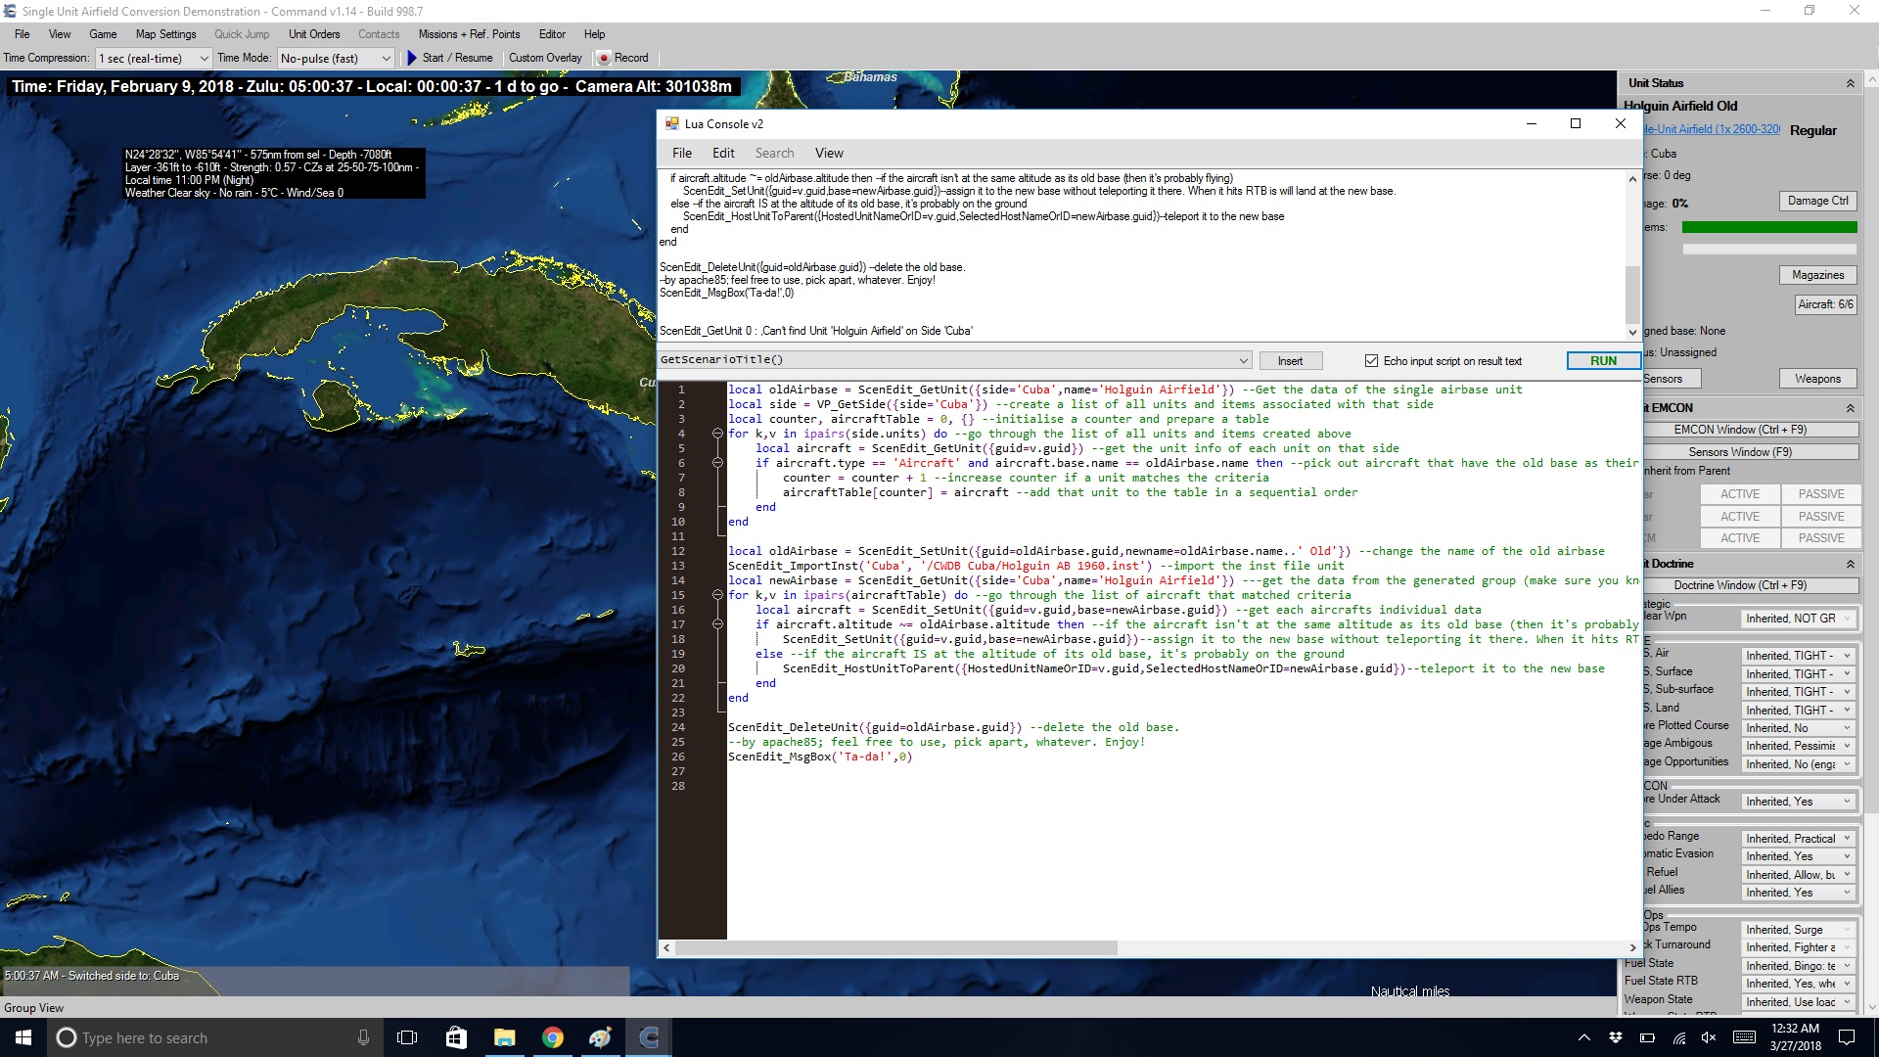Click the microphone icon in search box

tap(363, 1037)
